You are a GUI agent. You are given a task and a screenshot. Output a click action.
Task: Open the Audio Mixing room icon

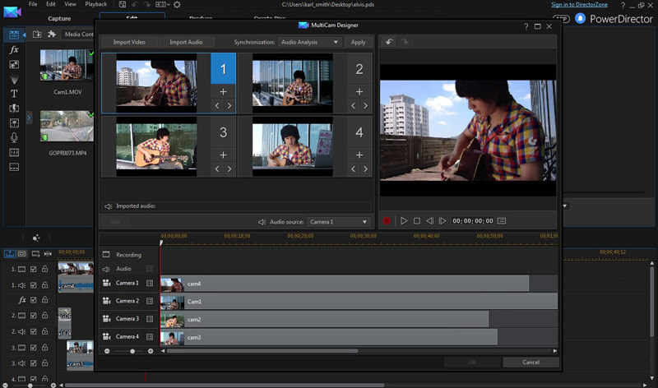pos(14,123)
